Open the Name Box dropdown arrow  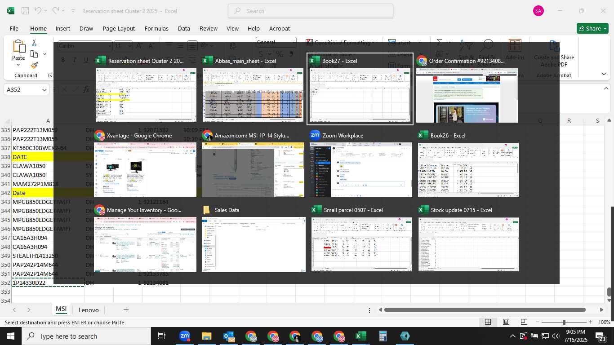[x=44, y=90]
